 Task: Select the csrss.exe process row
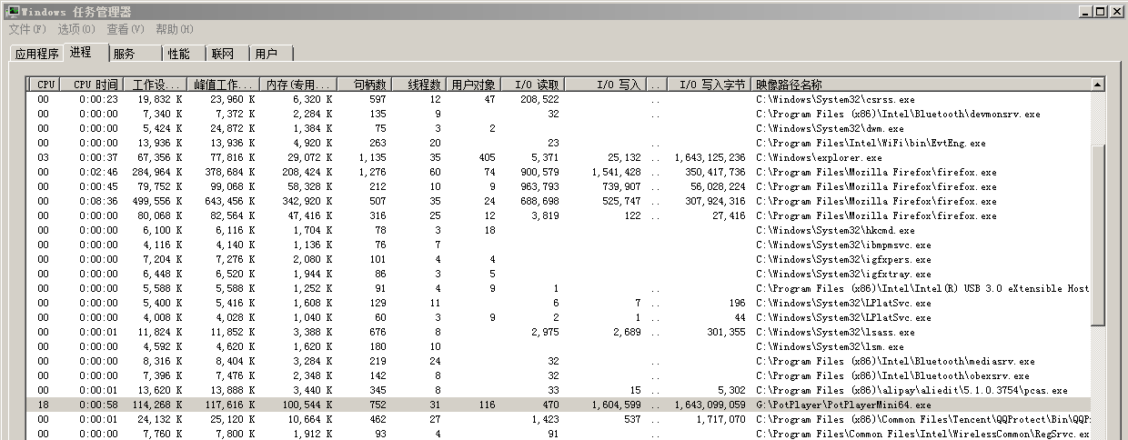tap(560, 99)
